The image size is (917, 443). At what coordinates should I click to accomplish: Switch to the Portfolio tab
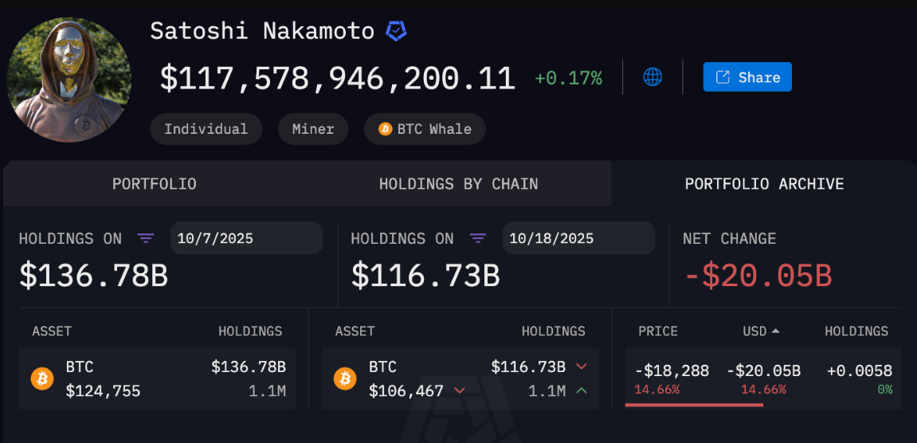[x=154, y=184]
